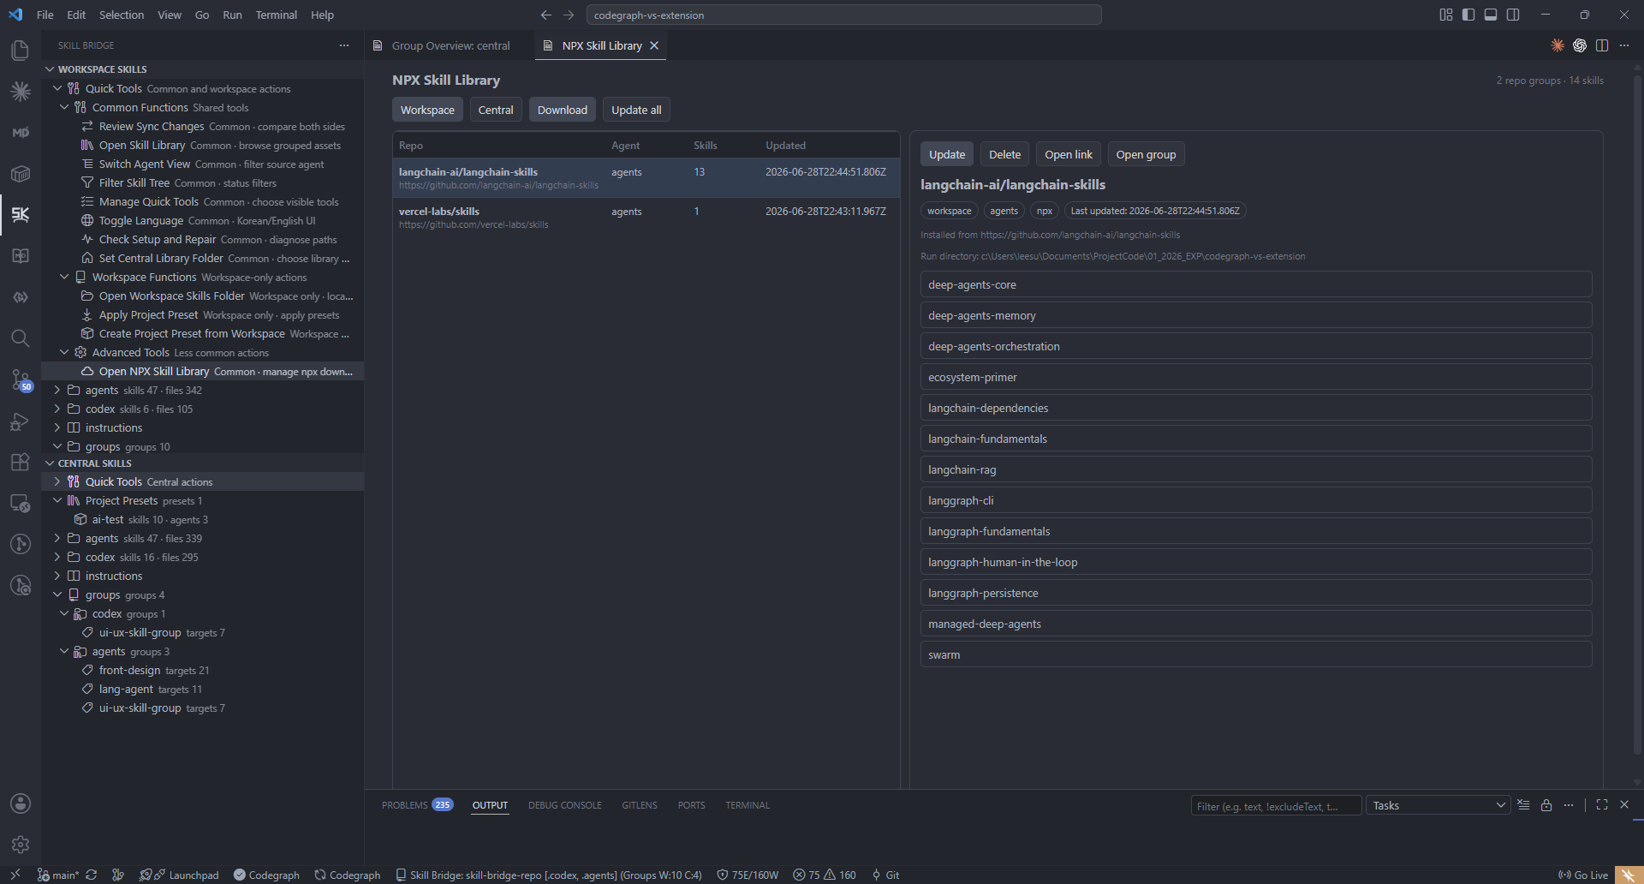This screenshot has width=1644, height=884.
Task: Collapse the Workspace Functions node
Action: (64, 277)
